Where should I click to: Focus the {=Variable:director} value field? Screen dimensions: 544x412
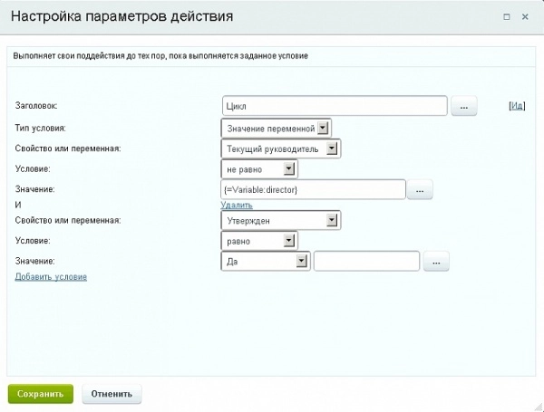[x=313, y=190]
